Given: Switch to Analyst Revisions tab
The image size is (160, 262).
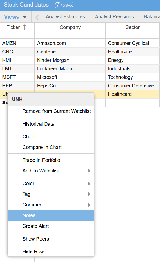Looking at the screenshot, I should tap(114, 17).
